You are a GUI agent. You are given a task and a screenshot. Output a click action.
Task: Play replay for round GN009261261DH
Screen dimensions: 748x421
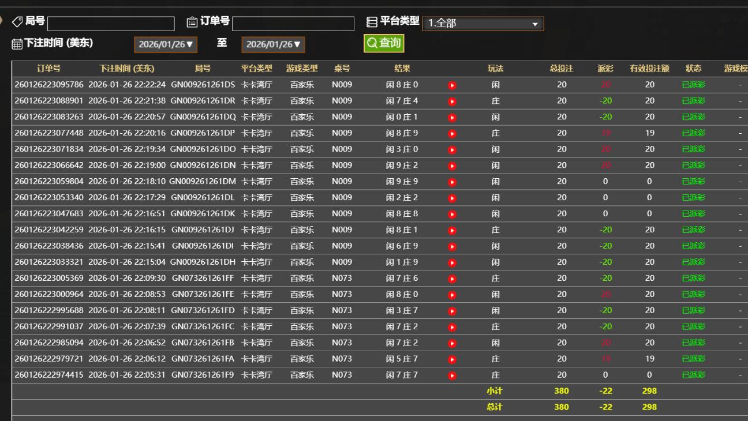(x=452, y=263)
